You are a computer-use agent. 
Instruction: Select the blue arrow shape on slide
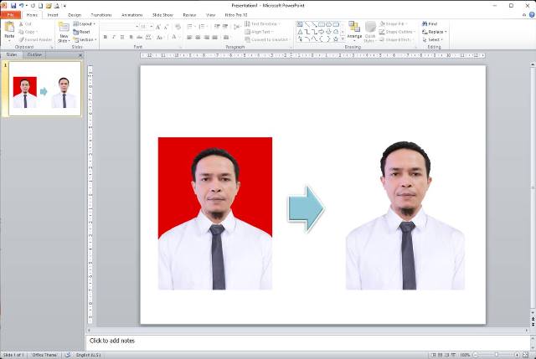[306, 208]
